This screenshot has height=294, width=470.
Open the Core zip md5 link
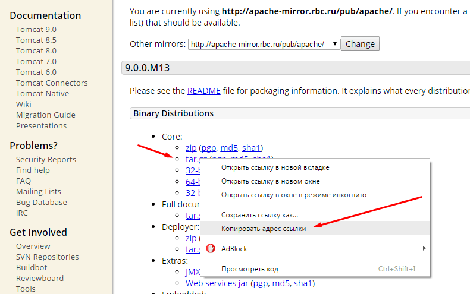click(x=229, y=148)
